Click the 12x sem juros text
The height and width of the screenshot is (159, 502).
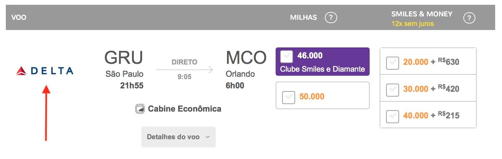(x=413, y=24)
